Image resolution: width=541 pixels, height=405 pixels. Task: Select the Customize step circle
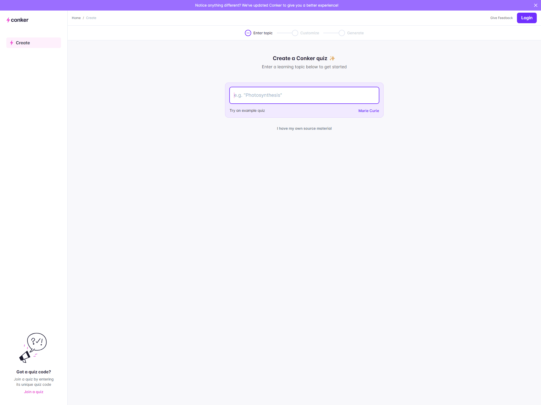[295, 33]
